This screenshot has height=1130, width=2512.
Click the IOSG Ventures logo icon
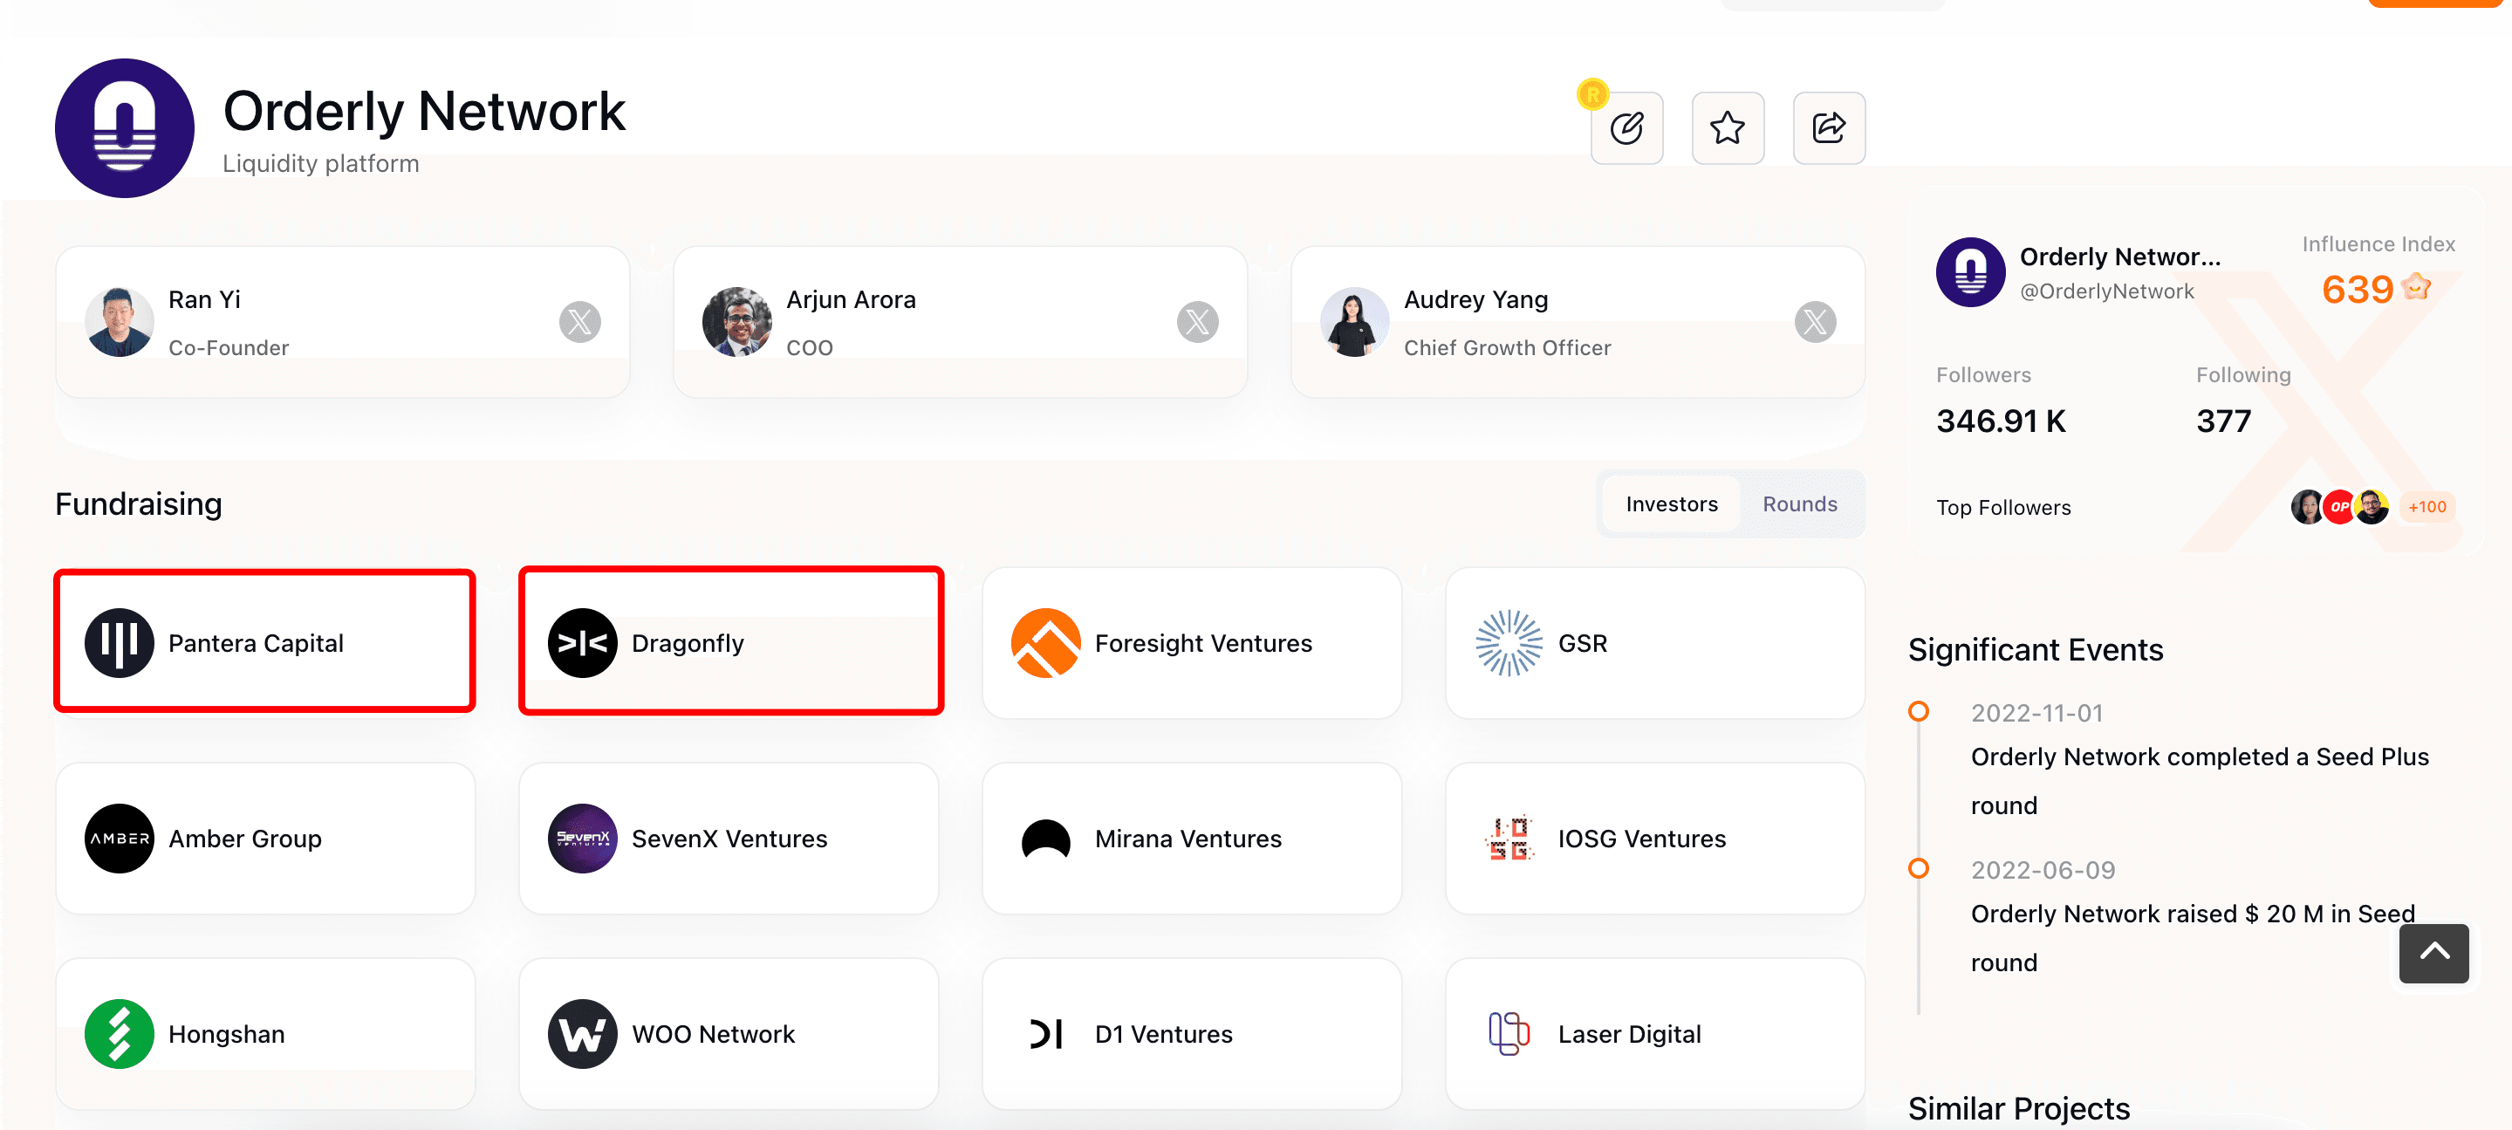point(1509,839)
